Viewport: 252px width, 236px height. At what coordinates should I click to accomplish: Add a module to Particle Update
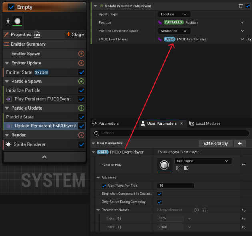81,108
